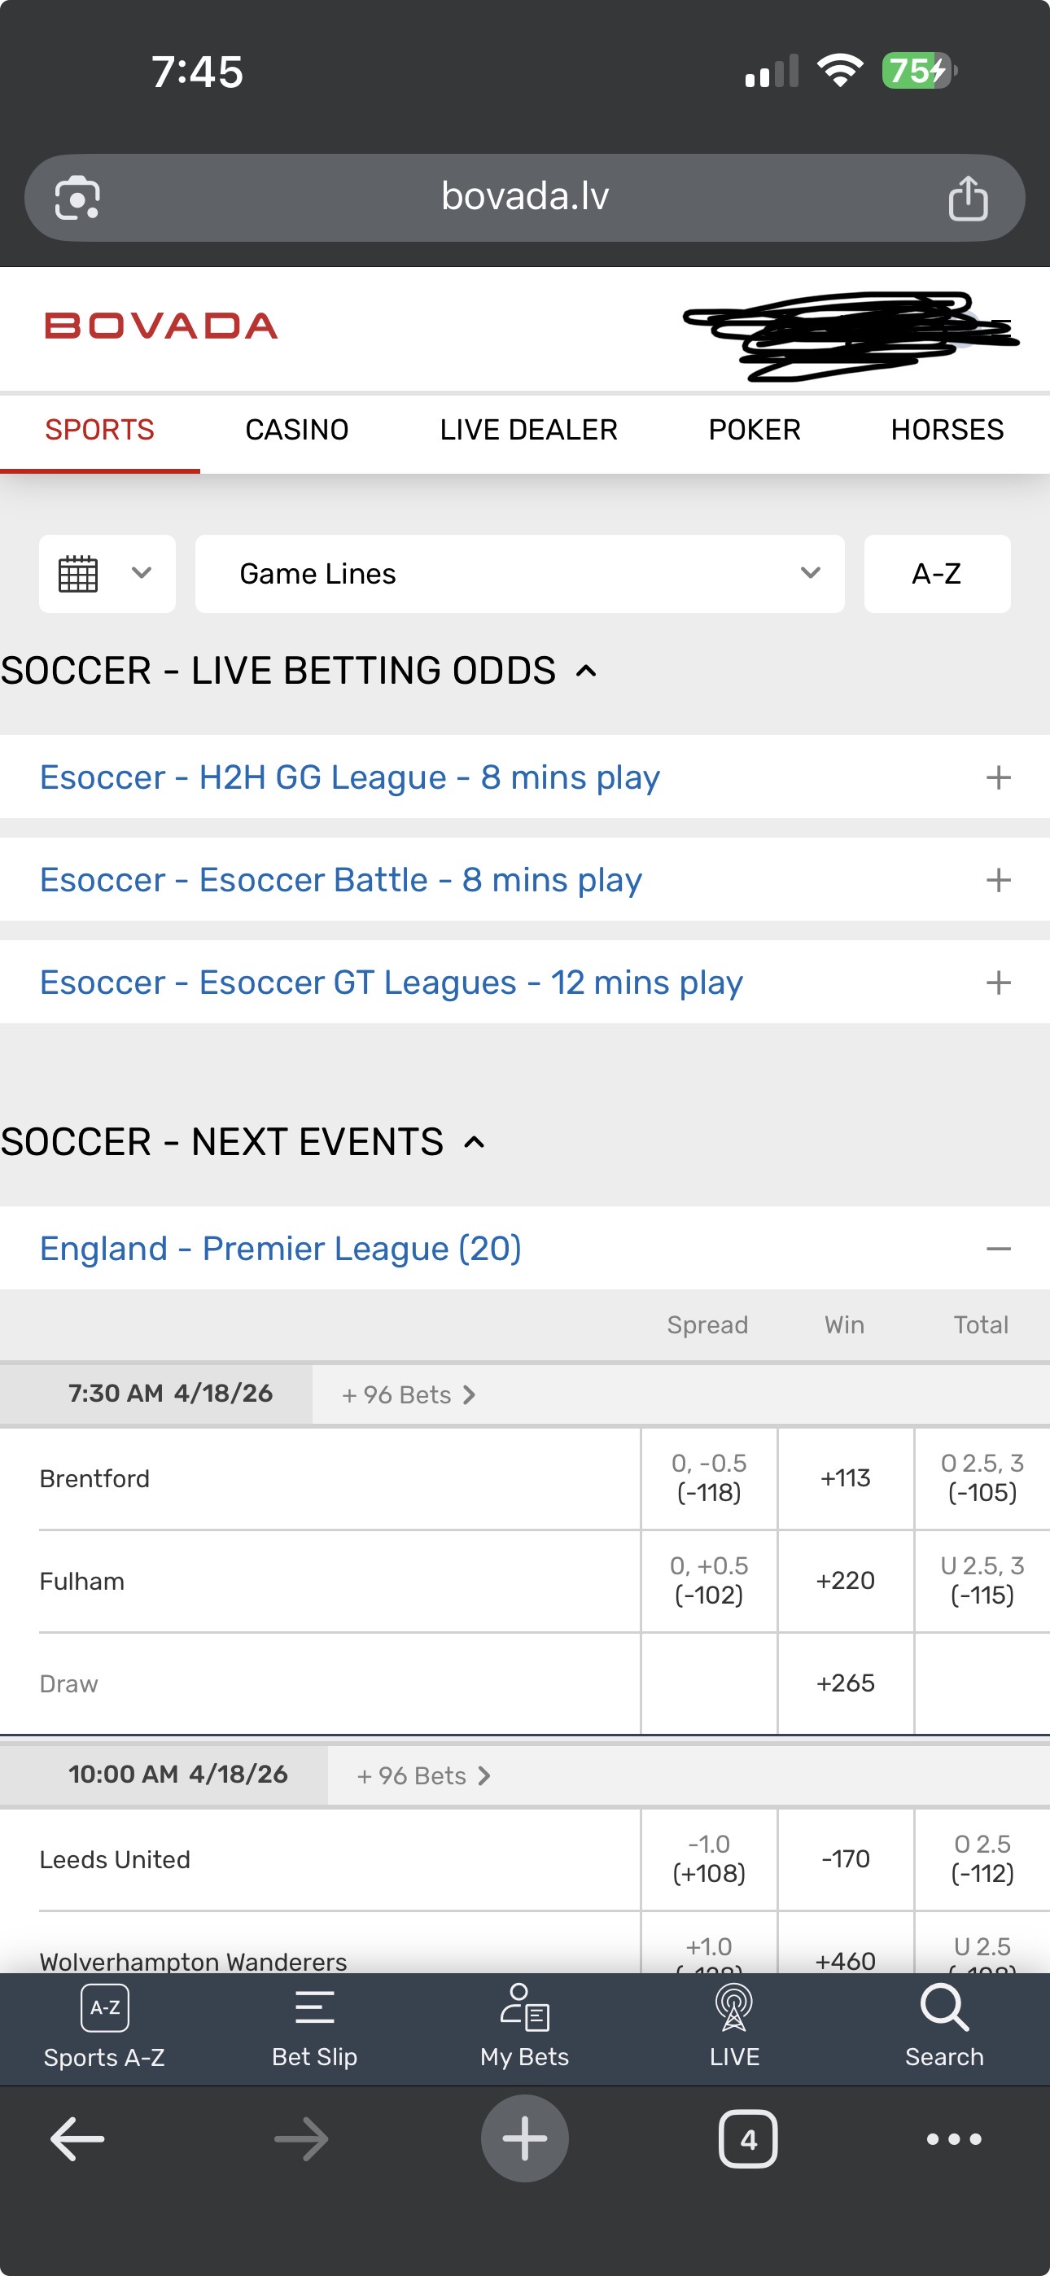Switch to the CASINO tab
Viewport: 1050px width, 2276px height.
pyautogui.click(x=297, y=430)
